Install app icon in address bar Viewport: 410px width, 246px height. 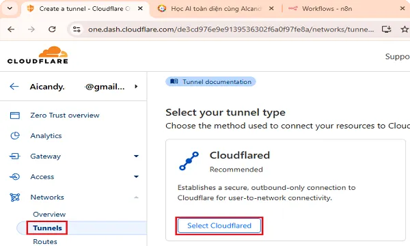(386, 29)
